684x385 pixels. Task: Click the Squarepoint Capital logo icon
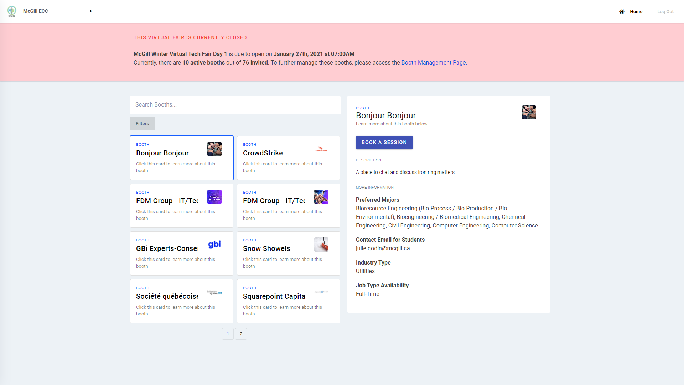click(321, 292)
